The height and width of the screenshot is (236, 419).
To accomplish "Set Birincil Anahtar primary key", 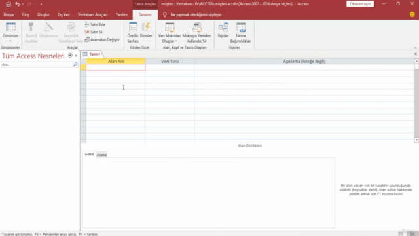I will pyautogui.click(x=31, y=33).
